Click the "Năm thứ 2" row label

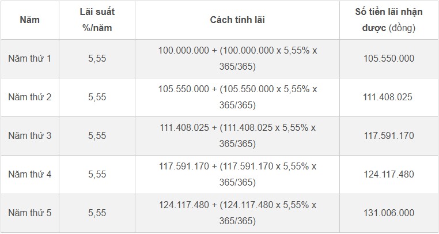click(29, 97)
